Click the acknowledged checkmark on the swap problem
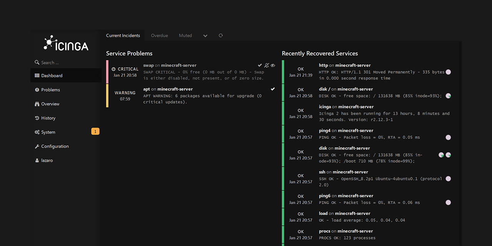 tap(260, 65)
